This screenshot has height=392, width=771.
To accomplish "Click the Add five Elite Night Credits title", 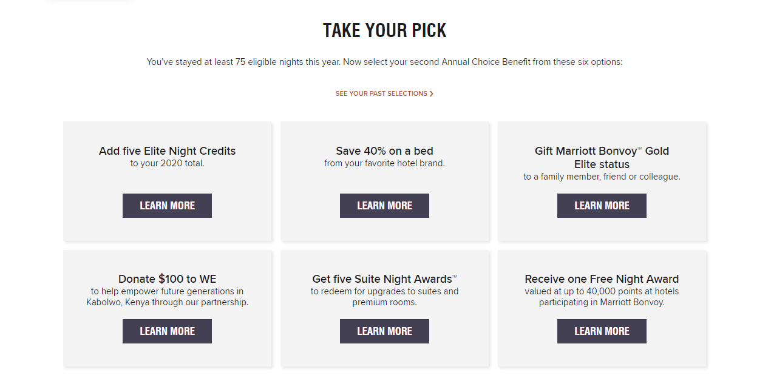I will click(x=167, y=150).
